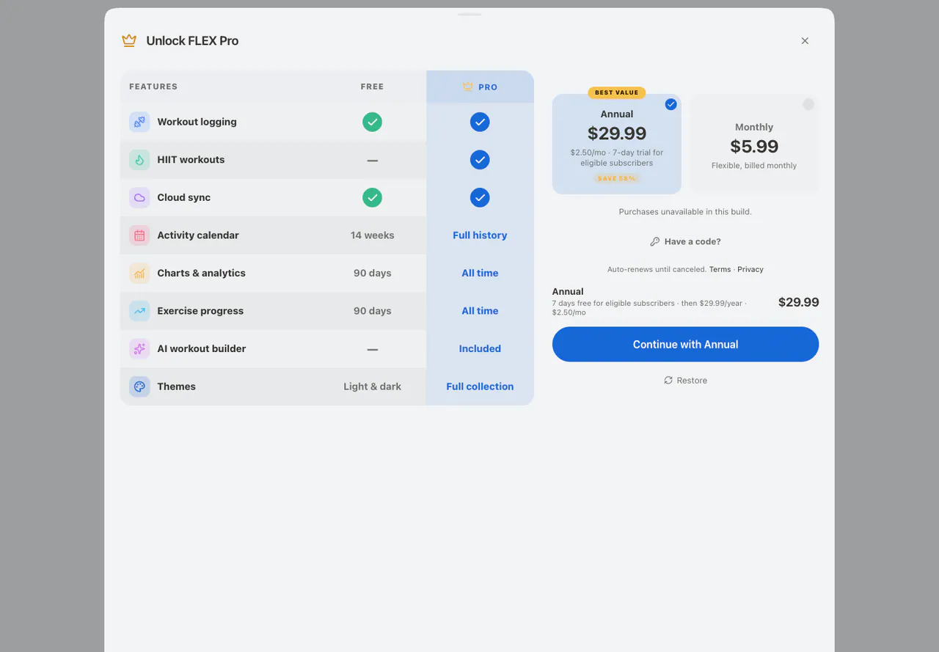Viewport: 939px width, 652px height.
Task: Close the Unlock FLEX Pro dialog
Action: [805, 41]
